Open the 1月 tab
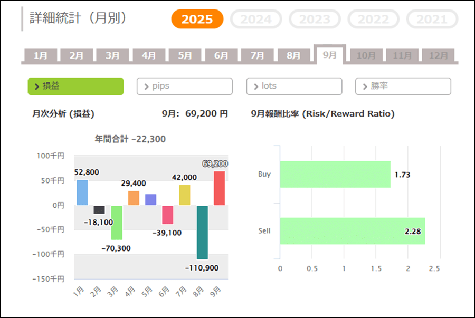475x318 pixels. point(40,55)
